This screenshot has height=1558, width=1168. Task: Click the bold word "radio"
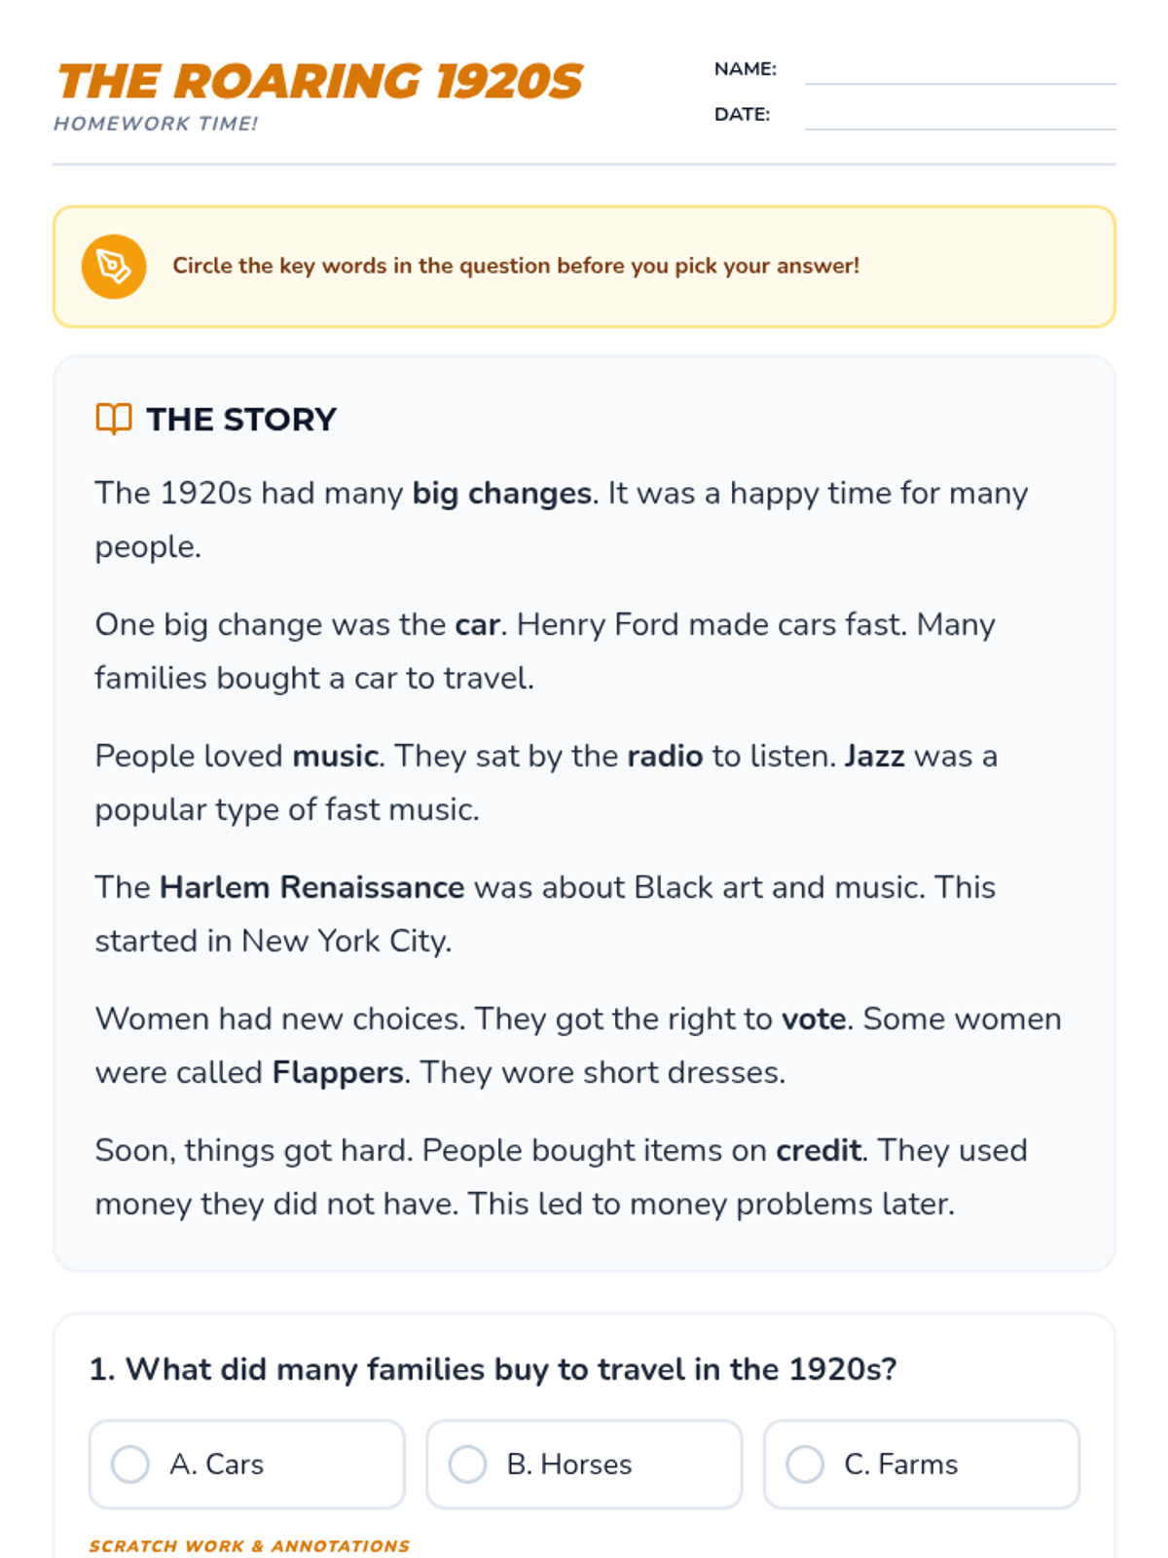(x=665, y=756)
